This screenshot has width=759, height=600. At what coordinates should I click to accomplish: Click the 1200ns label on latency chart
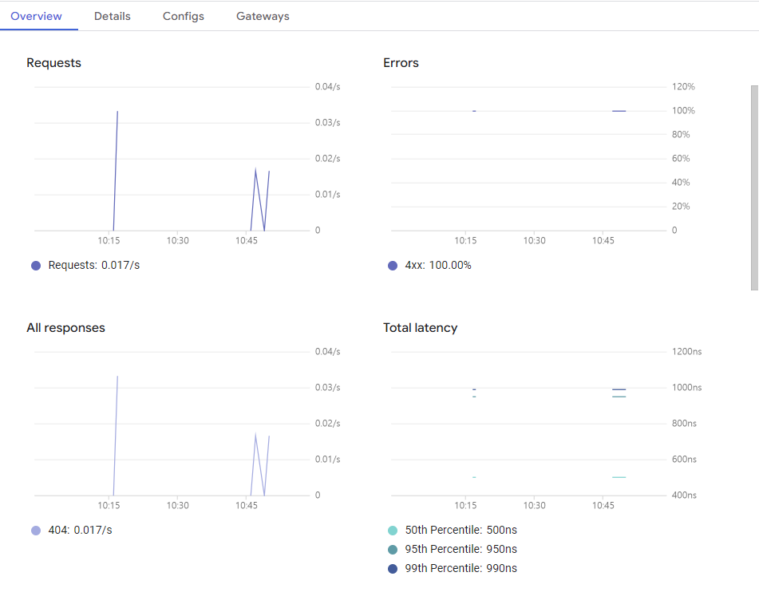(686, 351)
